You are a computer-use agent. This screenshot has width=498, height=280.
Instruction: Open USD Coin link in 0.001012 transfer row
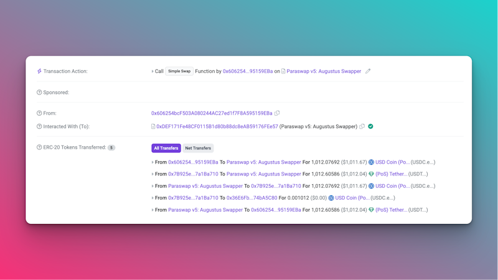352,198
